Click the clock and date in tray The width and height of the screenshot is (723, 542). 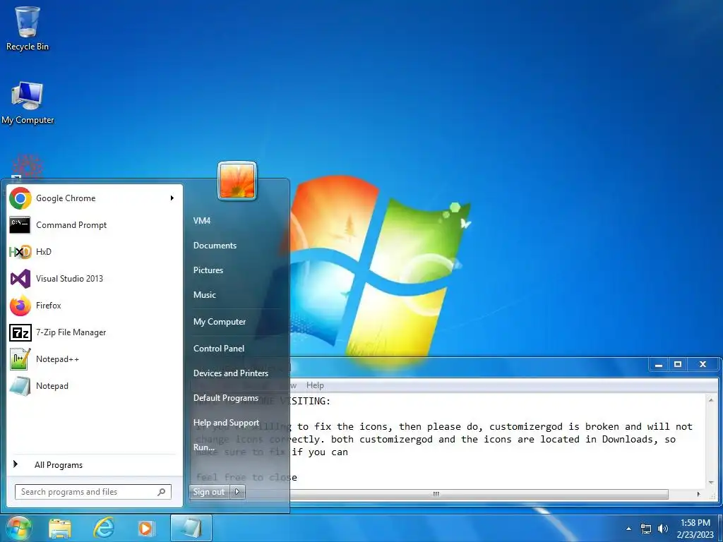[695, 529]
